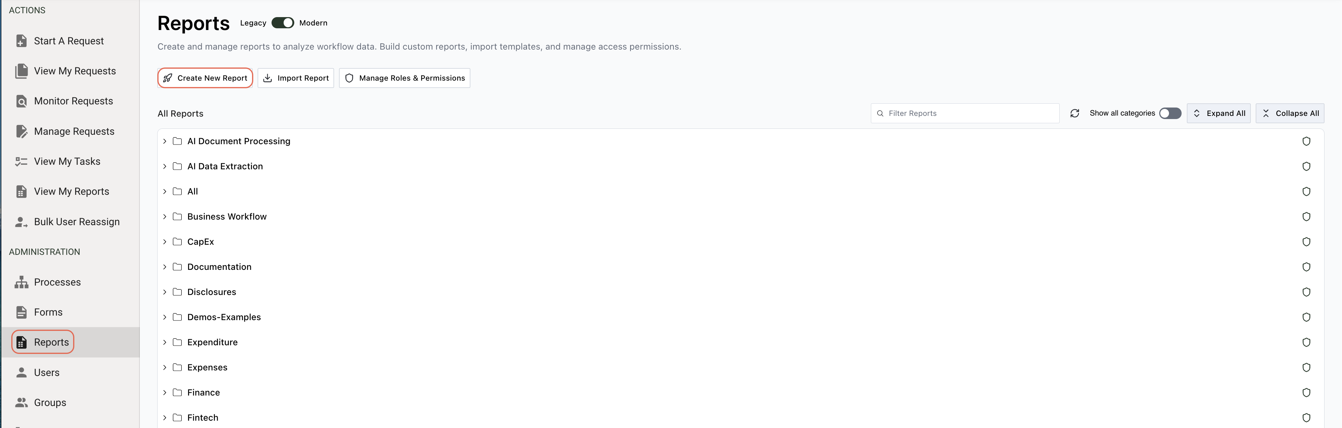Click the Bulk User Reassign icon
Screen dimensions: 1342x428
pyautogui.click(x=21, y=221)
